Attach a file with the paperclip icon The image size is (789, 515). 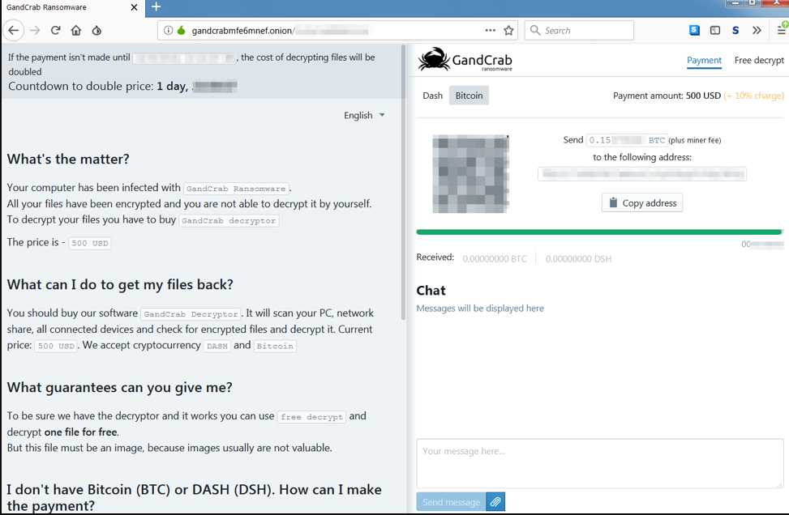coord(495,501)
